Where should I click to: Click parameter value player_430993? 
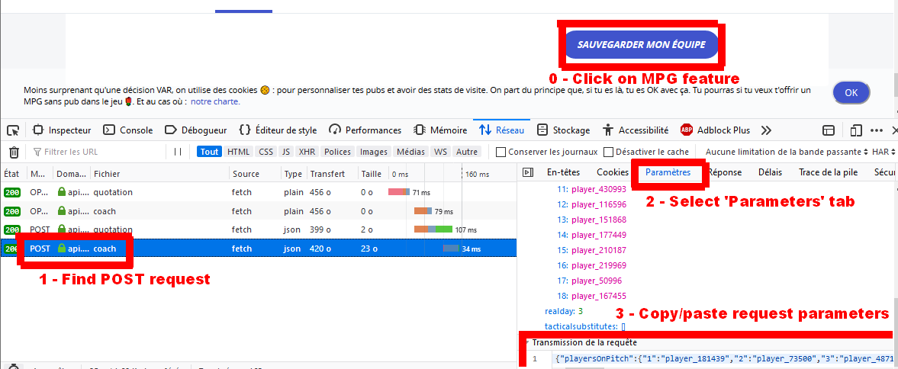(x=599, y=189)
